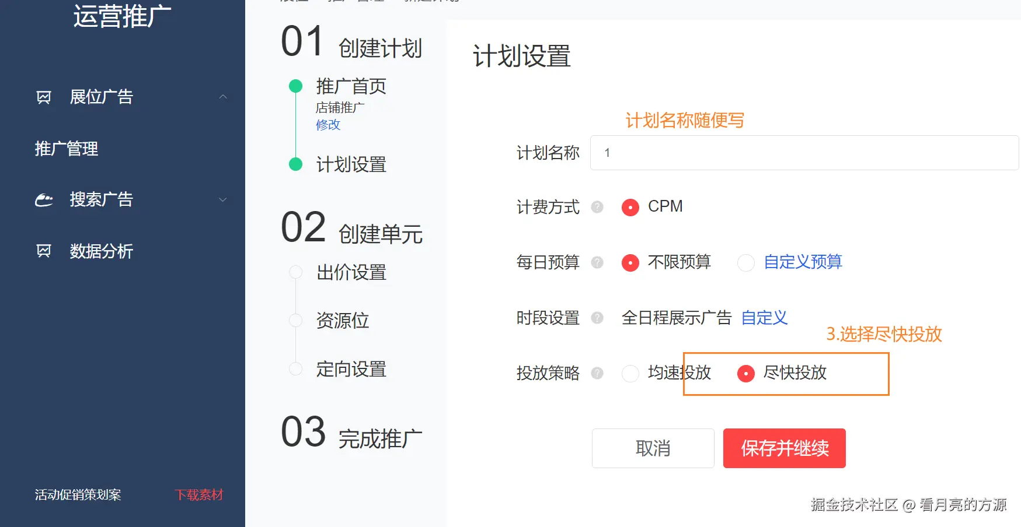Click the 数据分析 sidebar icon
The width and height of the screenshot is (1021, 527).
click(44, 251)
